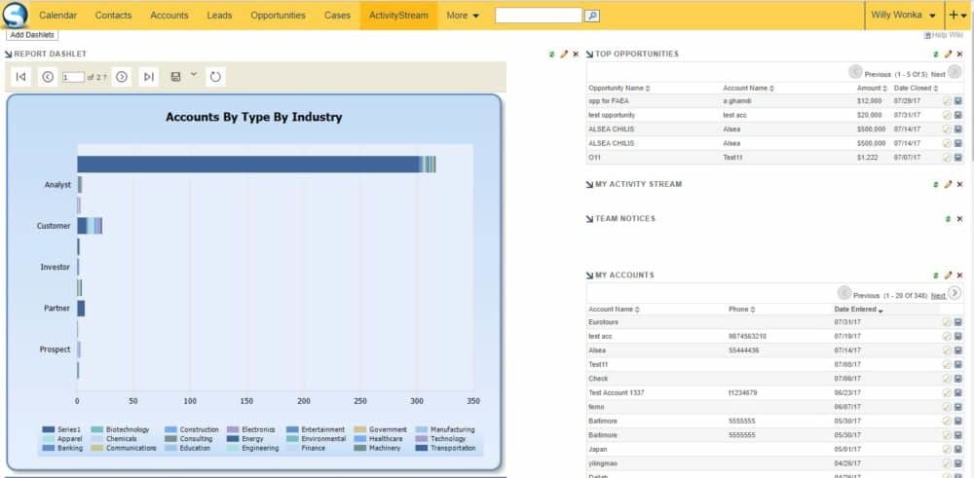Collapse the My Activity Stream dashlet
974x478 pixels.
(589, 184)
